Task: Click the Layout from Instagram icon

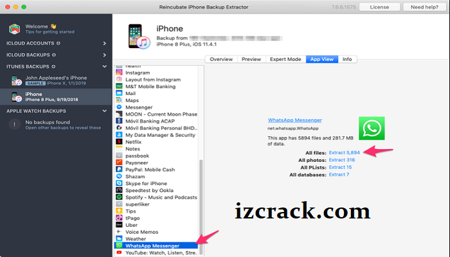Action: (x=119, y=80)
